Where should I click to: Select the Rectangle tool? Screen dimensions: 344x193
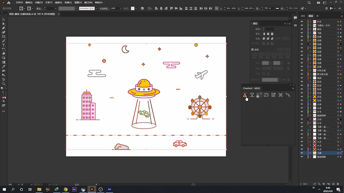point(3,36)
